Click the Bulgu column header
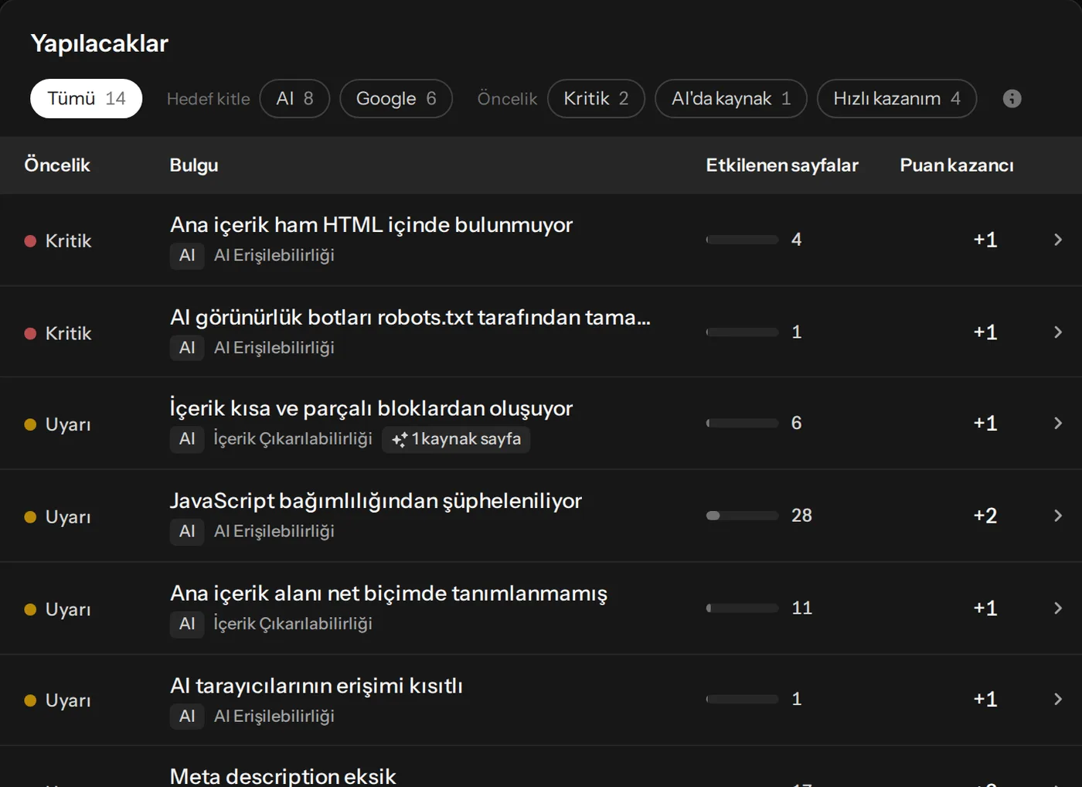This screenshot has width=1082, height=787. click(194, 165)
